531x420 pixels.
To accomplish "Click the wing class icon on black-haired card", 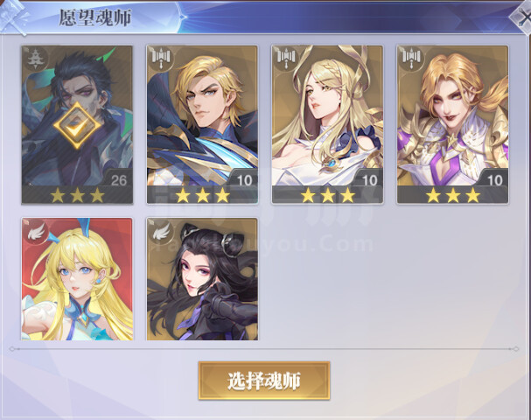I will click(161, 231).
